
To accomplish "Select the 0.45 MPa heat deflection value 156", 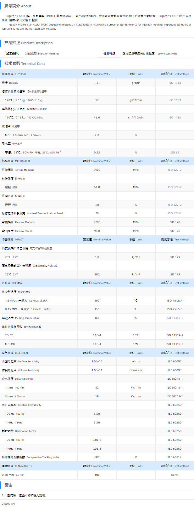I will click(x=97, y=309).
